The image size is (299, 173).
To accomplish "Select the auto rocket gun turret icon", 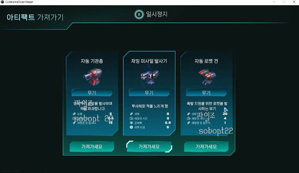I will tap(207, 77).
